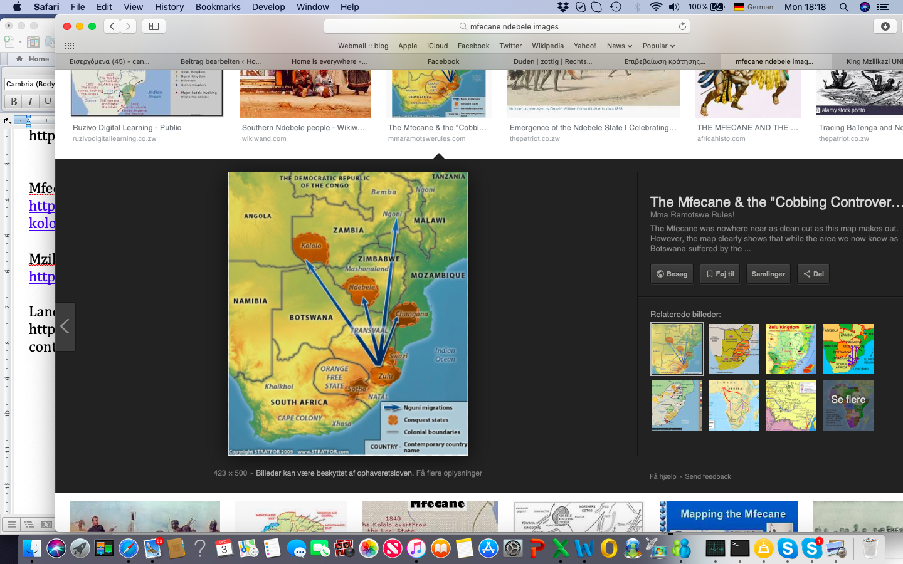This screenshot has height=564, width=903.
Task: Go forward with Safari's forward arrow
Action: (x=128, y=26)
